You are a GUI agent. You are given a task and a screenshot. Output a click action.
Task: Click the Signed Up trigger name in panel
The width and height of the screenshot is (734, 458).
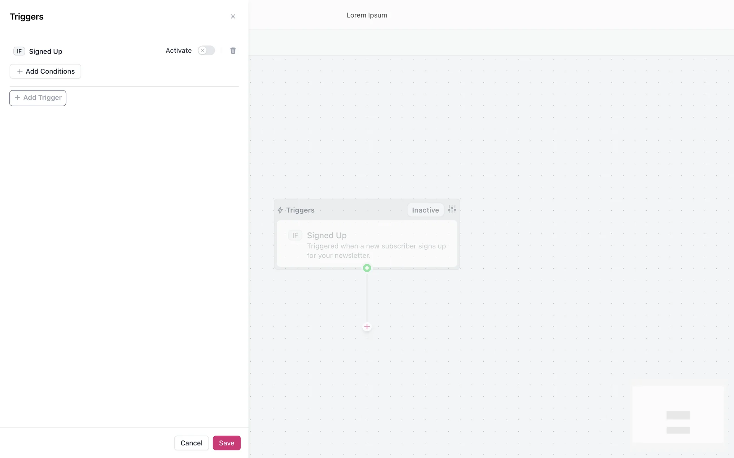[x=45, y=52]
